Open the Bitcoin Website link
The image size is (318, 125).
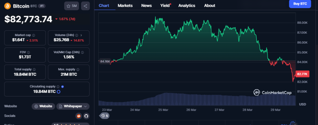coord(43,106)
